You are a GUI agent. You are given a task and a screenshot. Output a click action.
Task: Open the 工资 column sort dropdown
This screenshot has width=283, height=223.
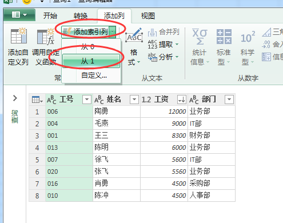182,99
